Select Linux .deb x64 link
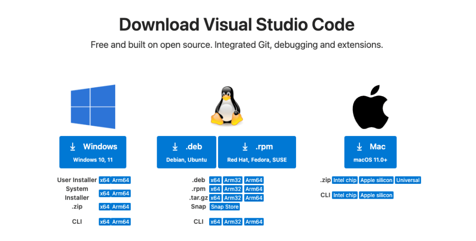Viewport: 476px width, 241px height. pyautogui.click(x=215, y=180)
